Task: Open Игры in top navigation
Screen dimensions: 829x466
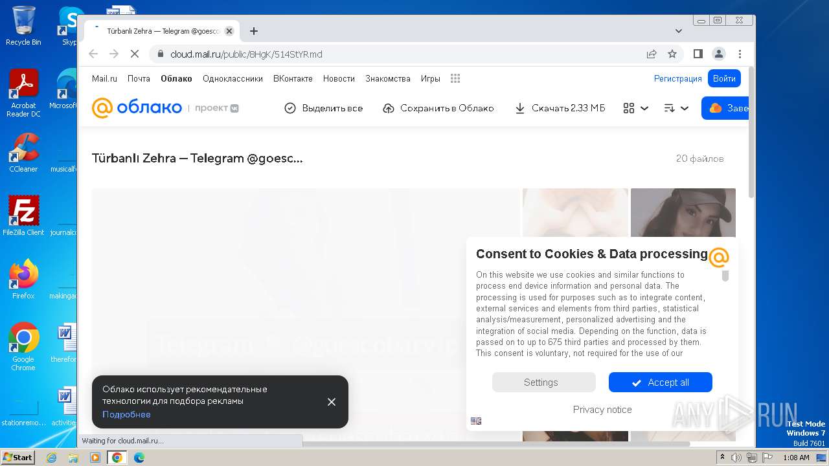Action: point(431,78)
